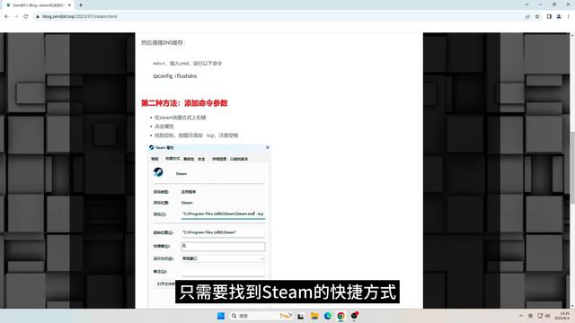The image size is (575, 323).
Task: Open network and volume quick settings
Action: (544, 316)
